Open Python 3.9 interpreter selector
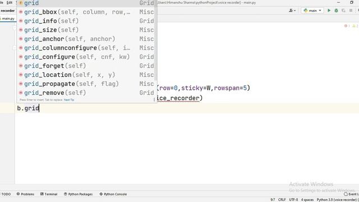This screenshot has width=359, height=202. click(338, 200)
